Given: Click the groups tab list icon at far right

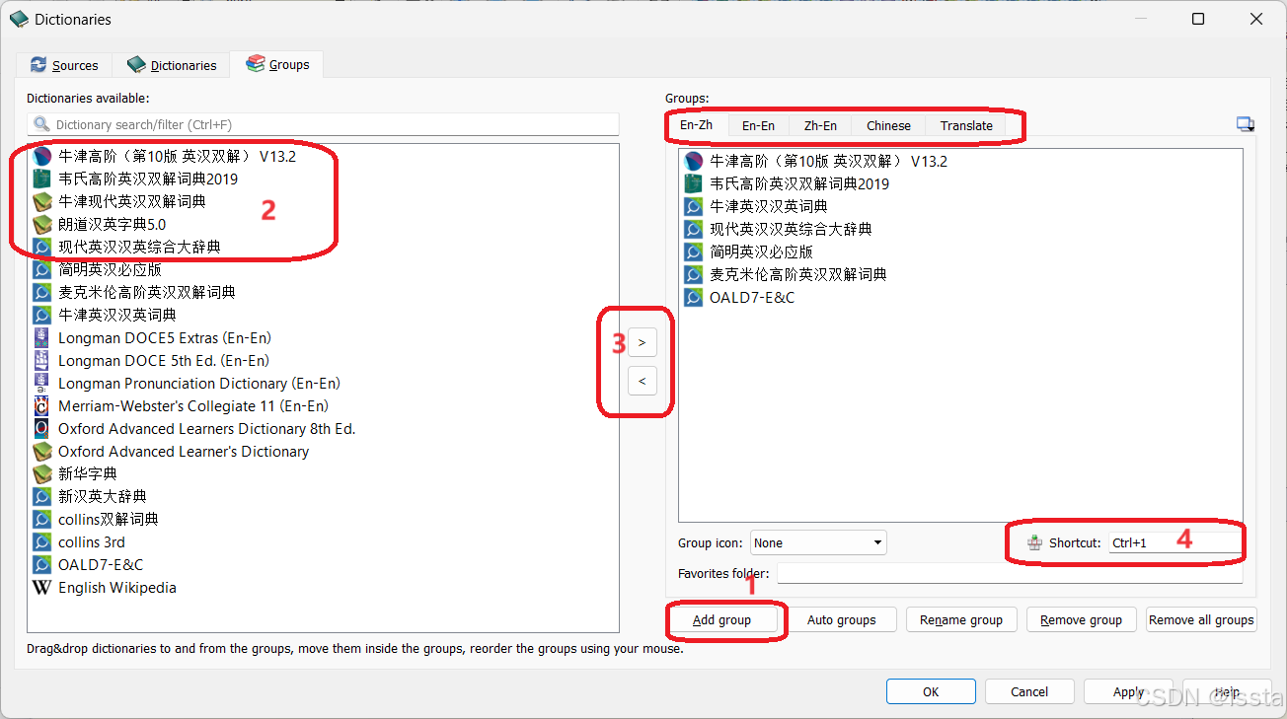Looking at the screenshot, I should tap(1246, 124).
